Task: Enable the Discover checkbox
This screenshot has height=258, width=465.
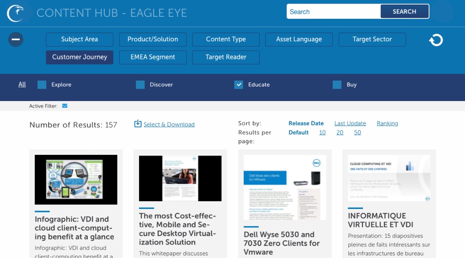Action: [140, 85]
